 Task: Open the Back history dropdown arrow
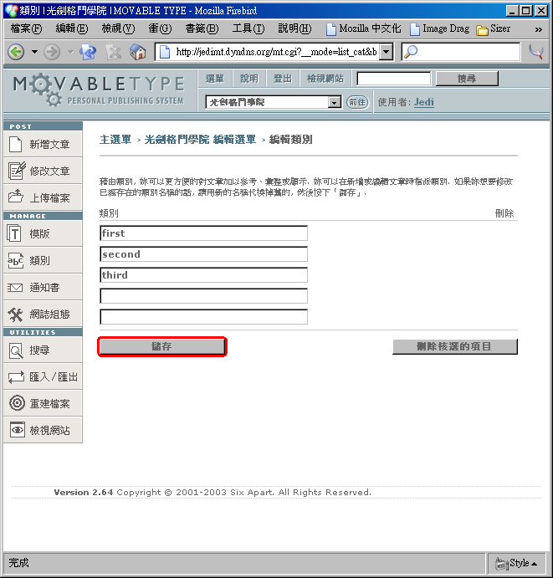tap(34, 52)
